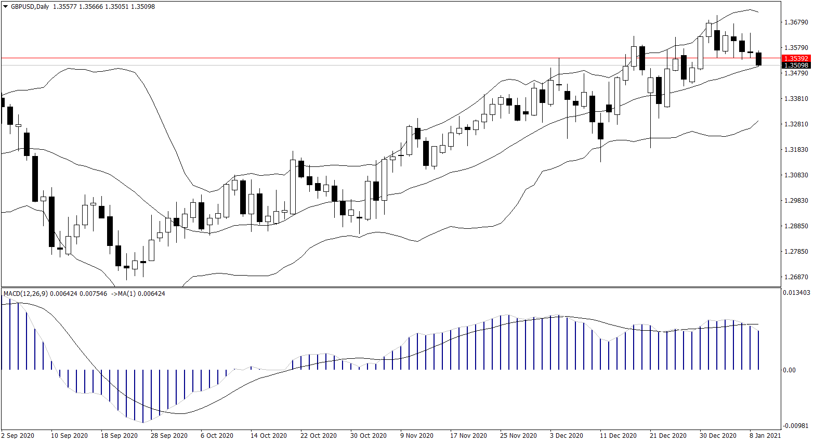The width and height of the screenshot is (814, 442).
Task: Open the chart dropdown arrow beside GBPUSD
Action: coord(6,7)
